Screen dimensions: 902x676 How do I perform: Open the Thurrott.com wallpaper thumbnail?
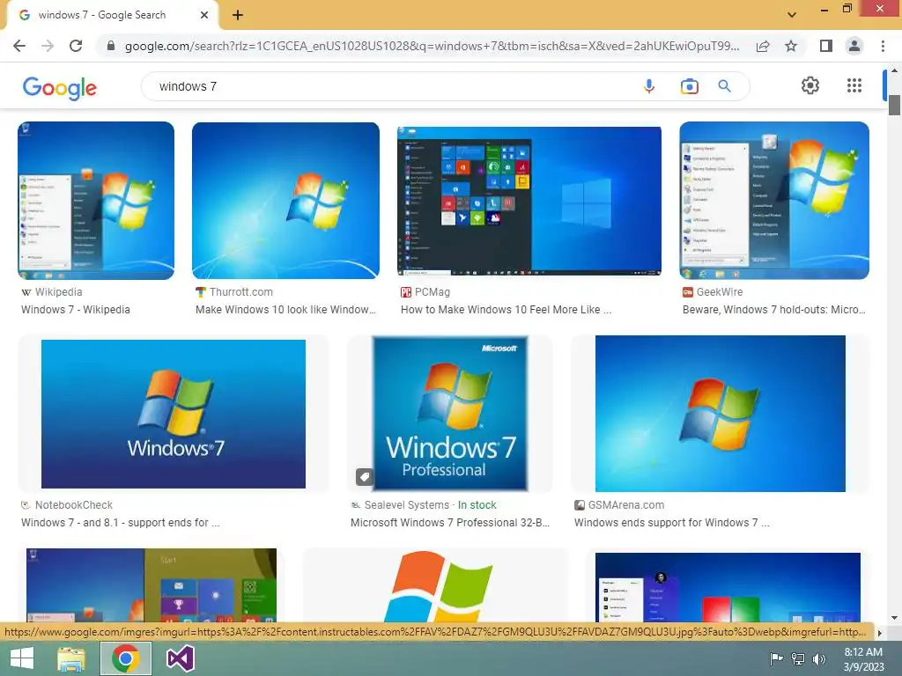pos(285,201)
